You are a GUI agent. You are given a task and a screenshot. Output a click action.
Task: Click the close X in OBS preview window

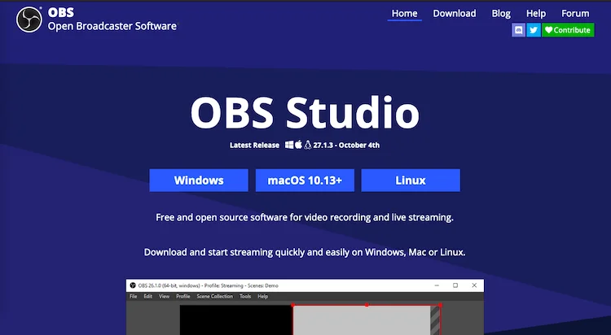click(x=474, y=285)
